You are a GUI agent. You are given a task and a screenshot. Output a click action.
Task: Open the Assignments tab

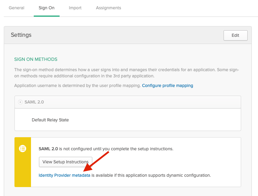coord(109,8)
